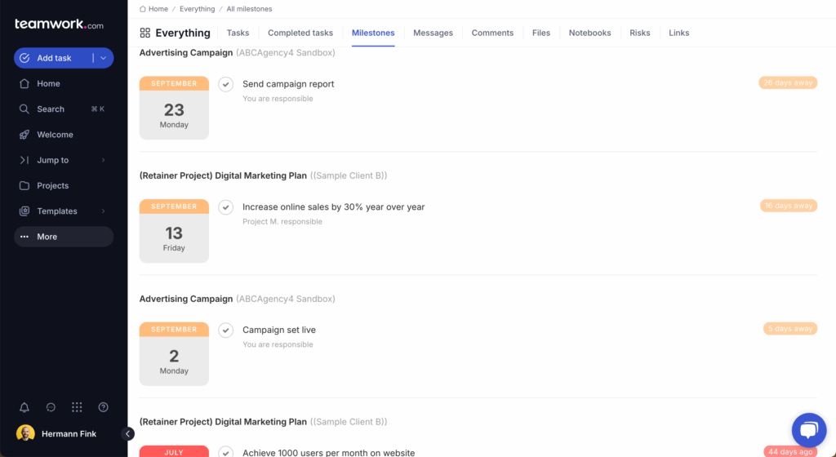Click the 44 days ago badge
The height and width of the screenshot is (457, 836).
point(790,451)
